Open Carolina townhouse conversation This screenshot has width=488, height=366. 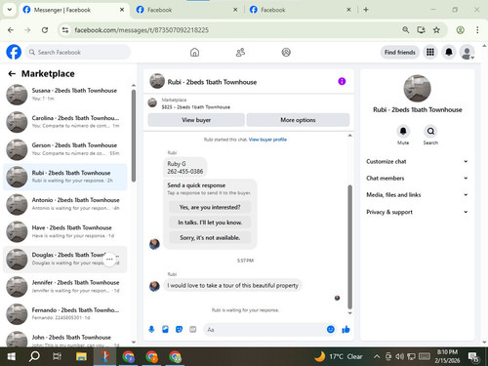(65, 122)
